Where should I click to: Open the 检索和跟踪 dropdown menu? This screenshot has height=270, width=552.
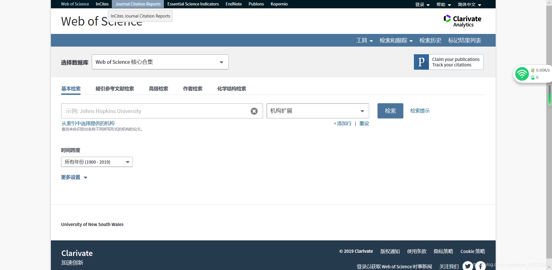coord(396,41)
